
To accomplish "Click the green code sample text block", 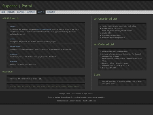I will point(44,86).
